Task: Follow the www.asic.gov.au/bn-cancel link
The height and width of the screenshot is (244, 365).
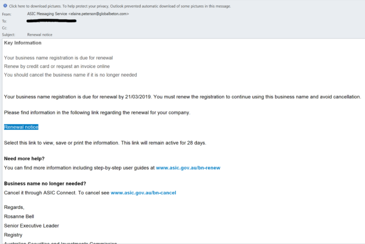Action: point(143,193)
